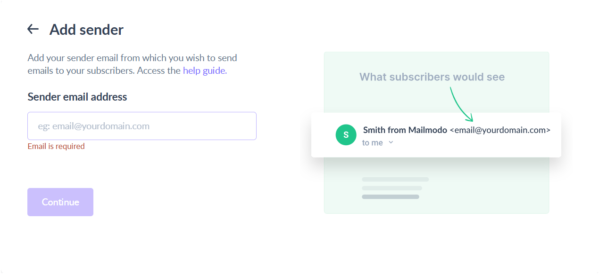This screenshot has width=599, height=274.
Task: Click the "Email is required" error message
Action: pos(56,146)
